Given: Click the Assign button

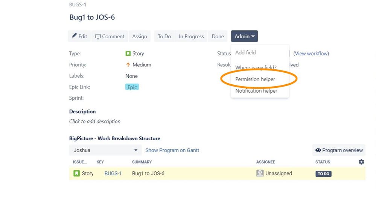Looking at the screenshot, I should click(x=140, y=36).
